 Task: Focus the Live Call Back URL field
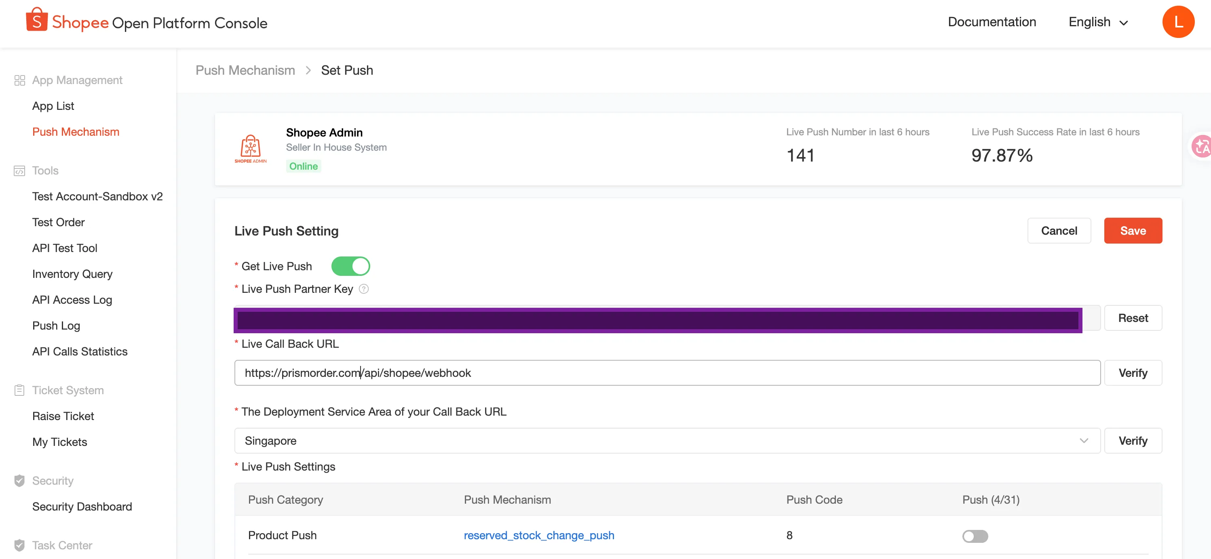667,373
